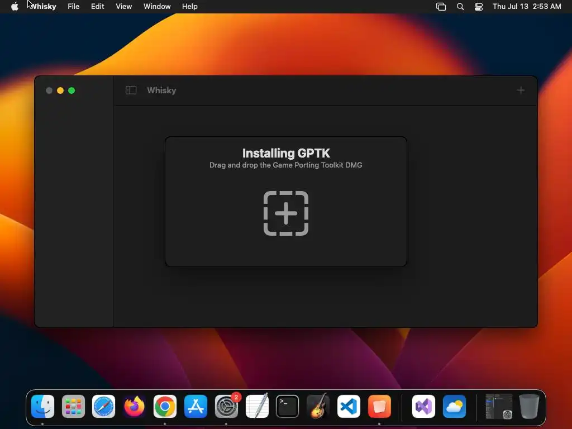Open the Whisky application menu
Screen dimensions: 572x429
43,7
